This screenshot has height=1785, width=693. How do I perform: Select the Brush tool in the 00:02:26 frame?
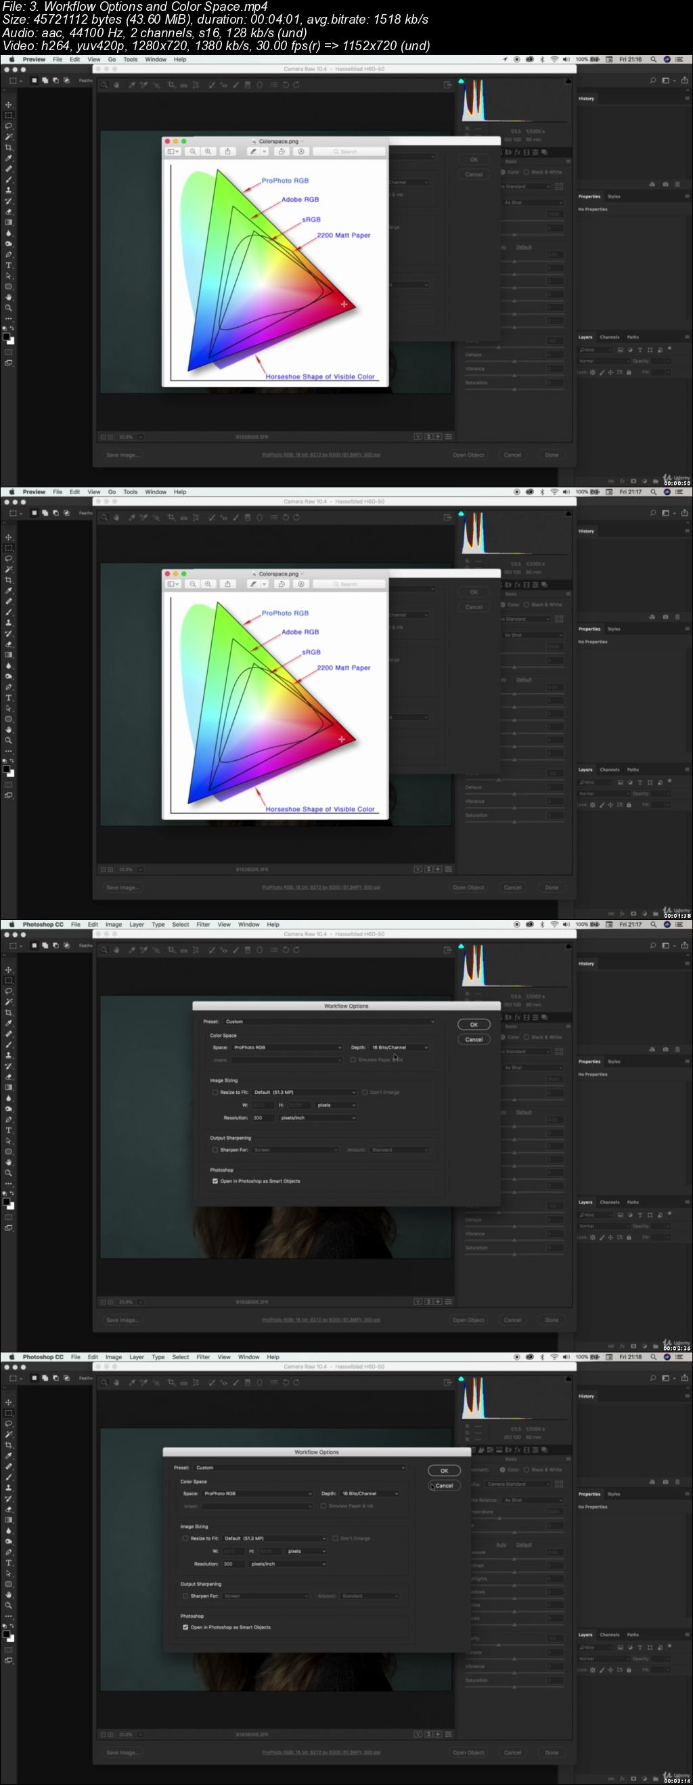(8, 1044)
